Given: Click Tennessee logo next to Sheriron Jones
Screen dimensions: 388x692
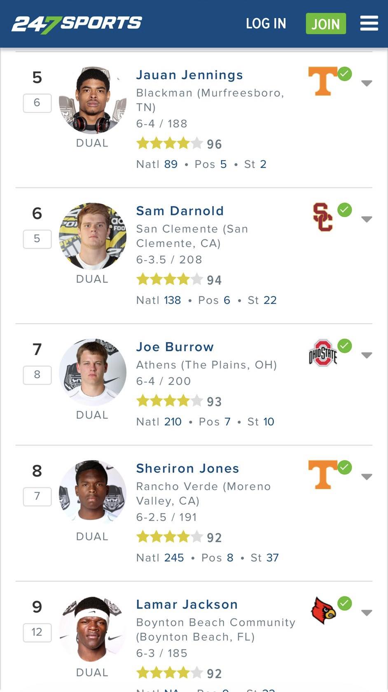Looking at the screenshot, I should [323, 475].
